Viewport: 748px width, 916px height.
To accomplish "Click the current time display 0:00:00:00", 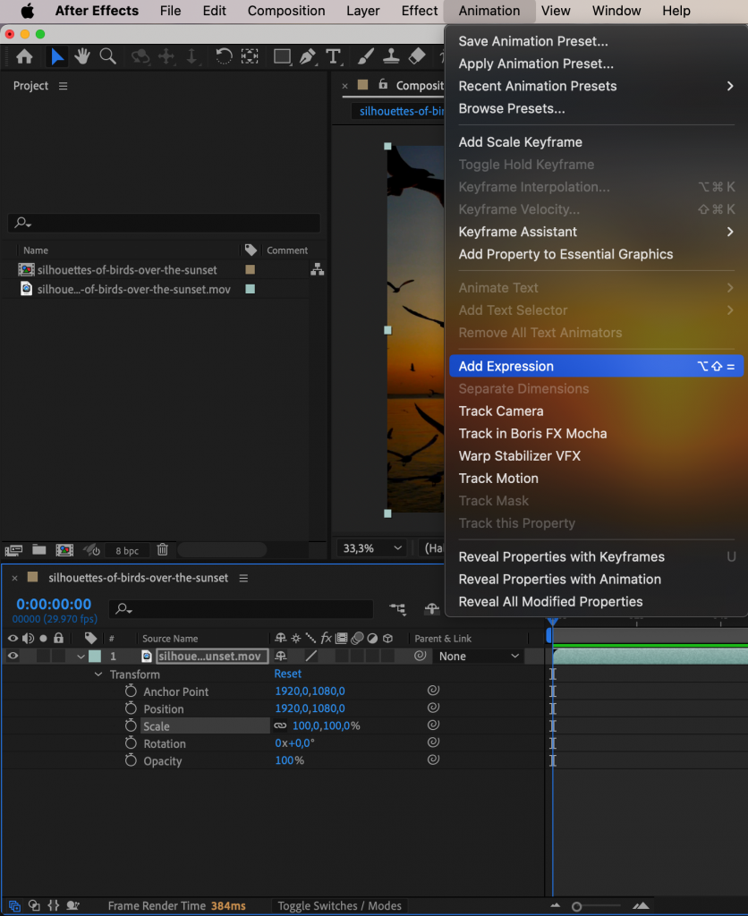I will (x=54, y=604).
